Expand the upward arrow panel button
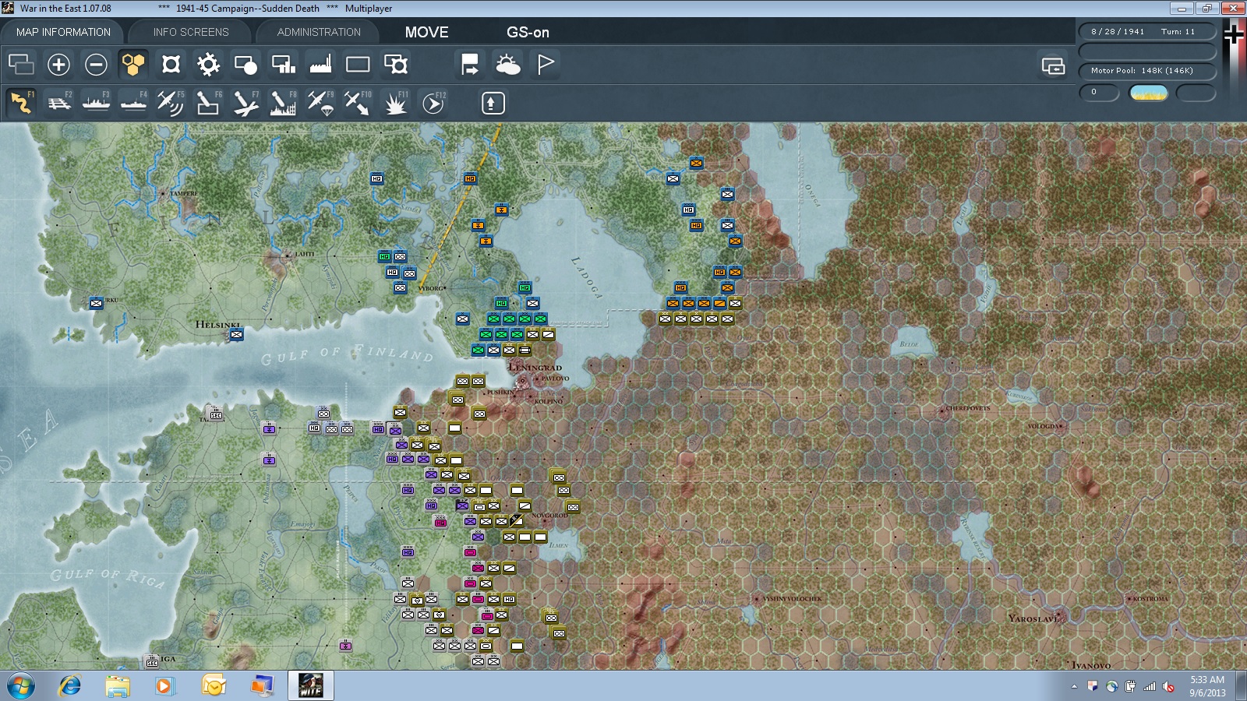The width and height of the screenshot is (1247, 701). [493, 103]
